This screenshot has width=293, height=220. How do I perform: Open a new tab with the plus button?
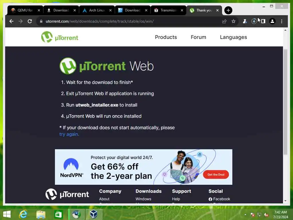pos(228,10)
